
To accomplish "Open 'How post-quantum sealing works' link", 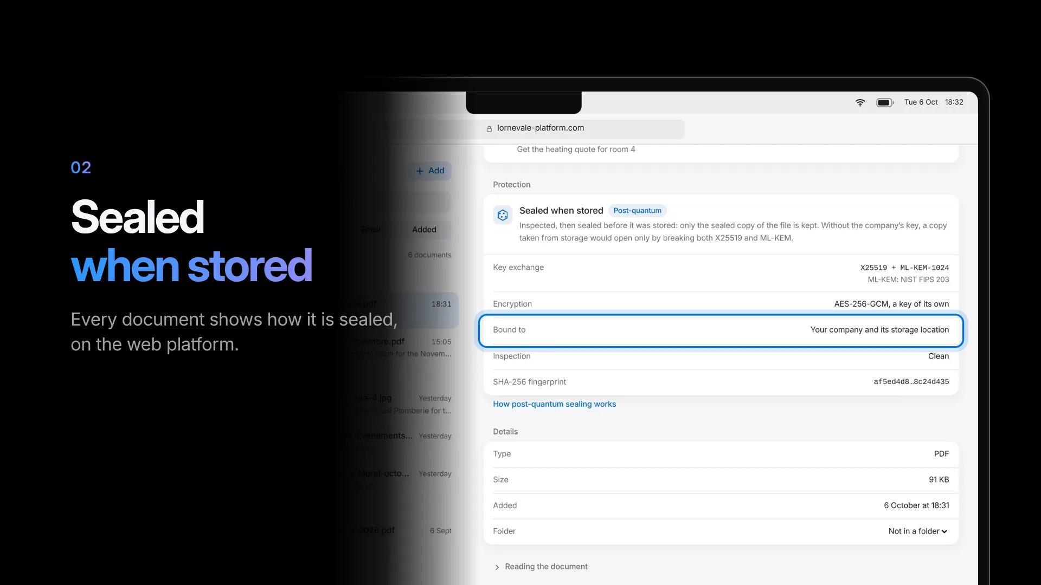I will (554, 404).
